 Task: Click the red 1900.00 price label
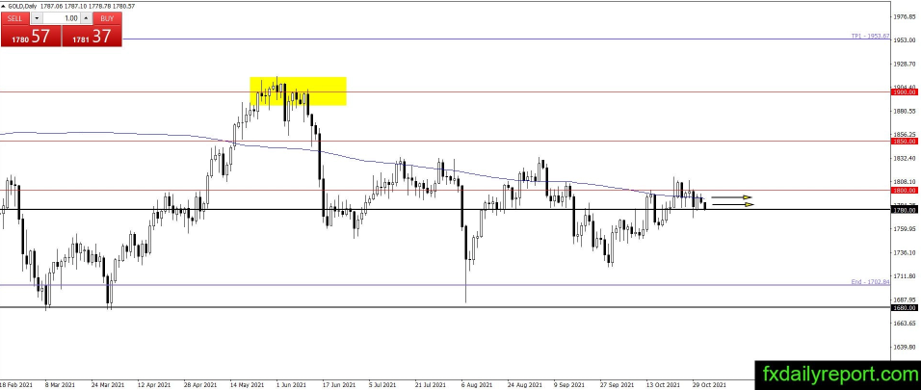coord(903,92)
